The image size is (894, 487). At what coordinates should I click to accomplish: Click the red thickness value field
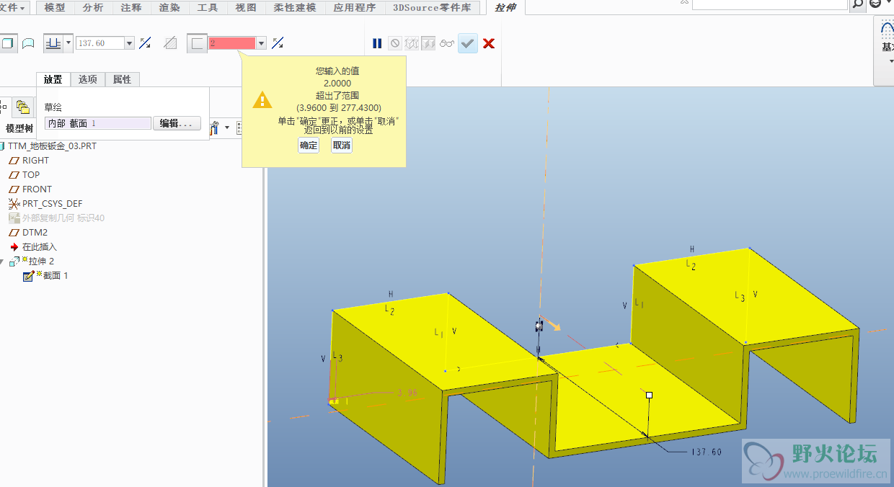pyautogui.click(x=232, y=43)
